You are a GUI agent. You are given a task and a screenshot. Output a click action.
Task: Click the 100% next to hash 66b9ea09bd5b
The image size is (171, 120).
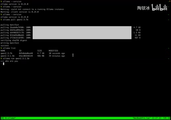click(28, 30)
